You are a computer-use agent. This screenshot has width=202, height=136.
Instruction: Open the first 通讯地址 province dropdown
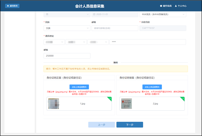54,42
